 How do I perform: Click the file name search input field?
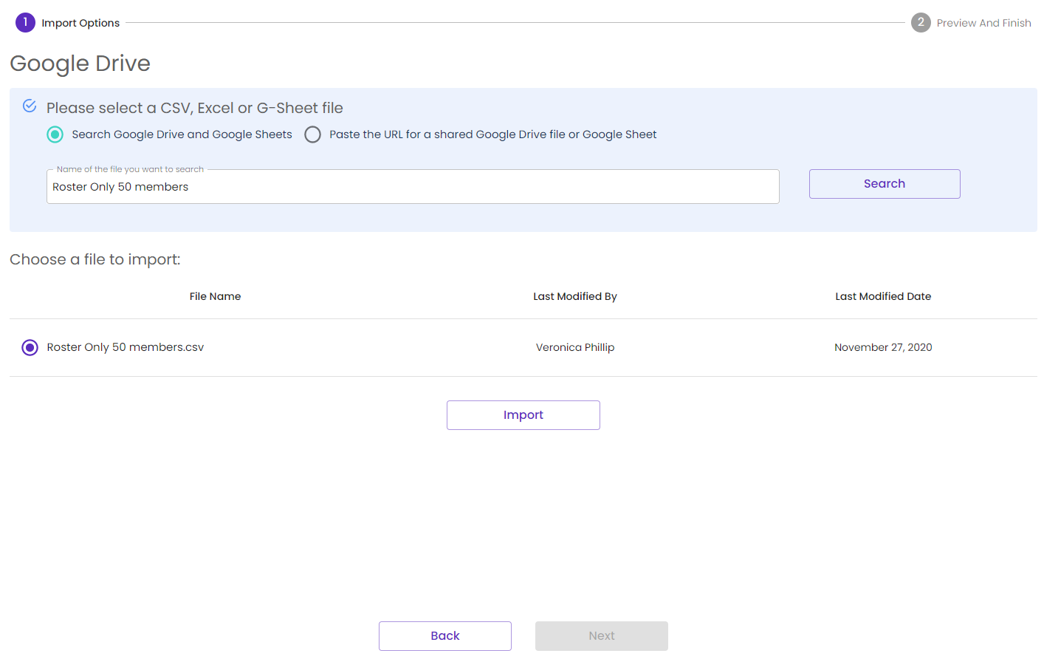[413, 187]
